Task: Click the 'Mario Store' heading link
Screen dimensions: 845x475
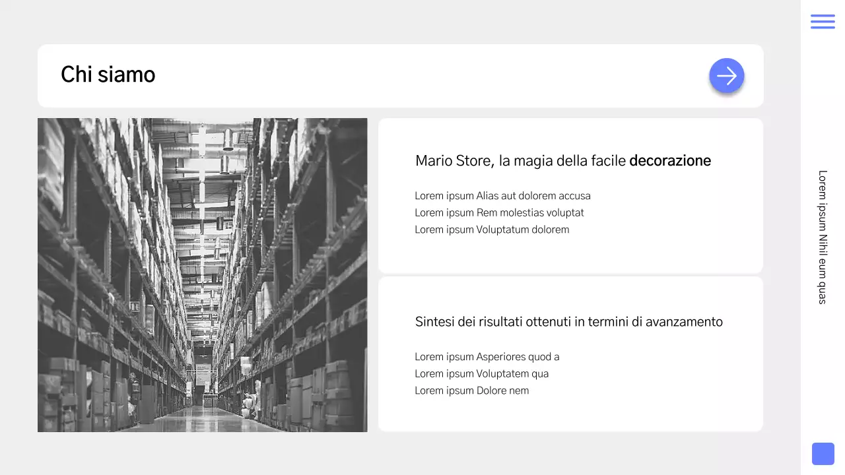Action: tap(562, 160)
